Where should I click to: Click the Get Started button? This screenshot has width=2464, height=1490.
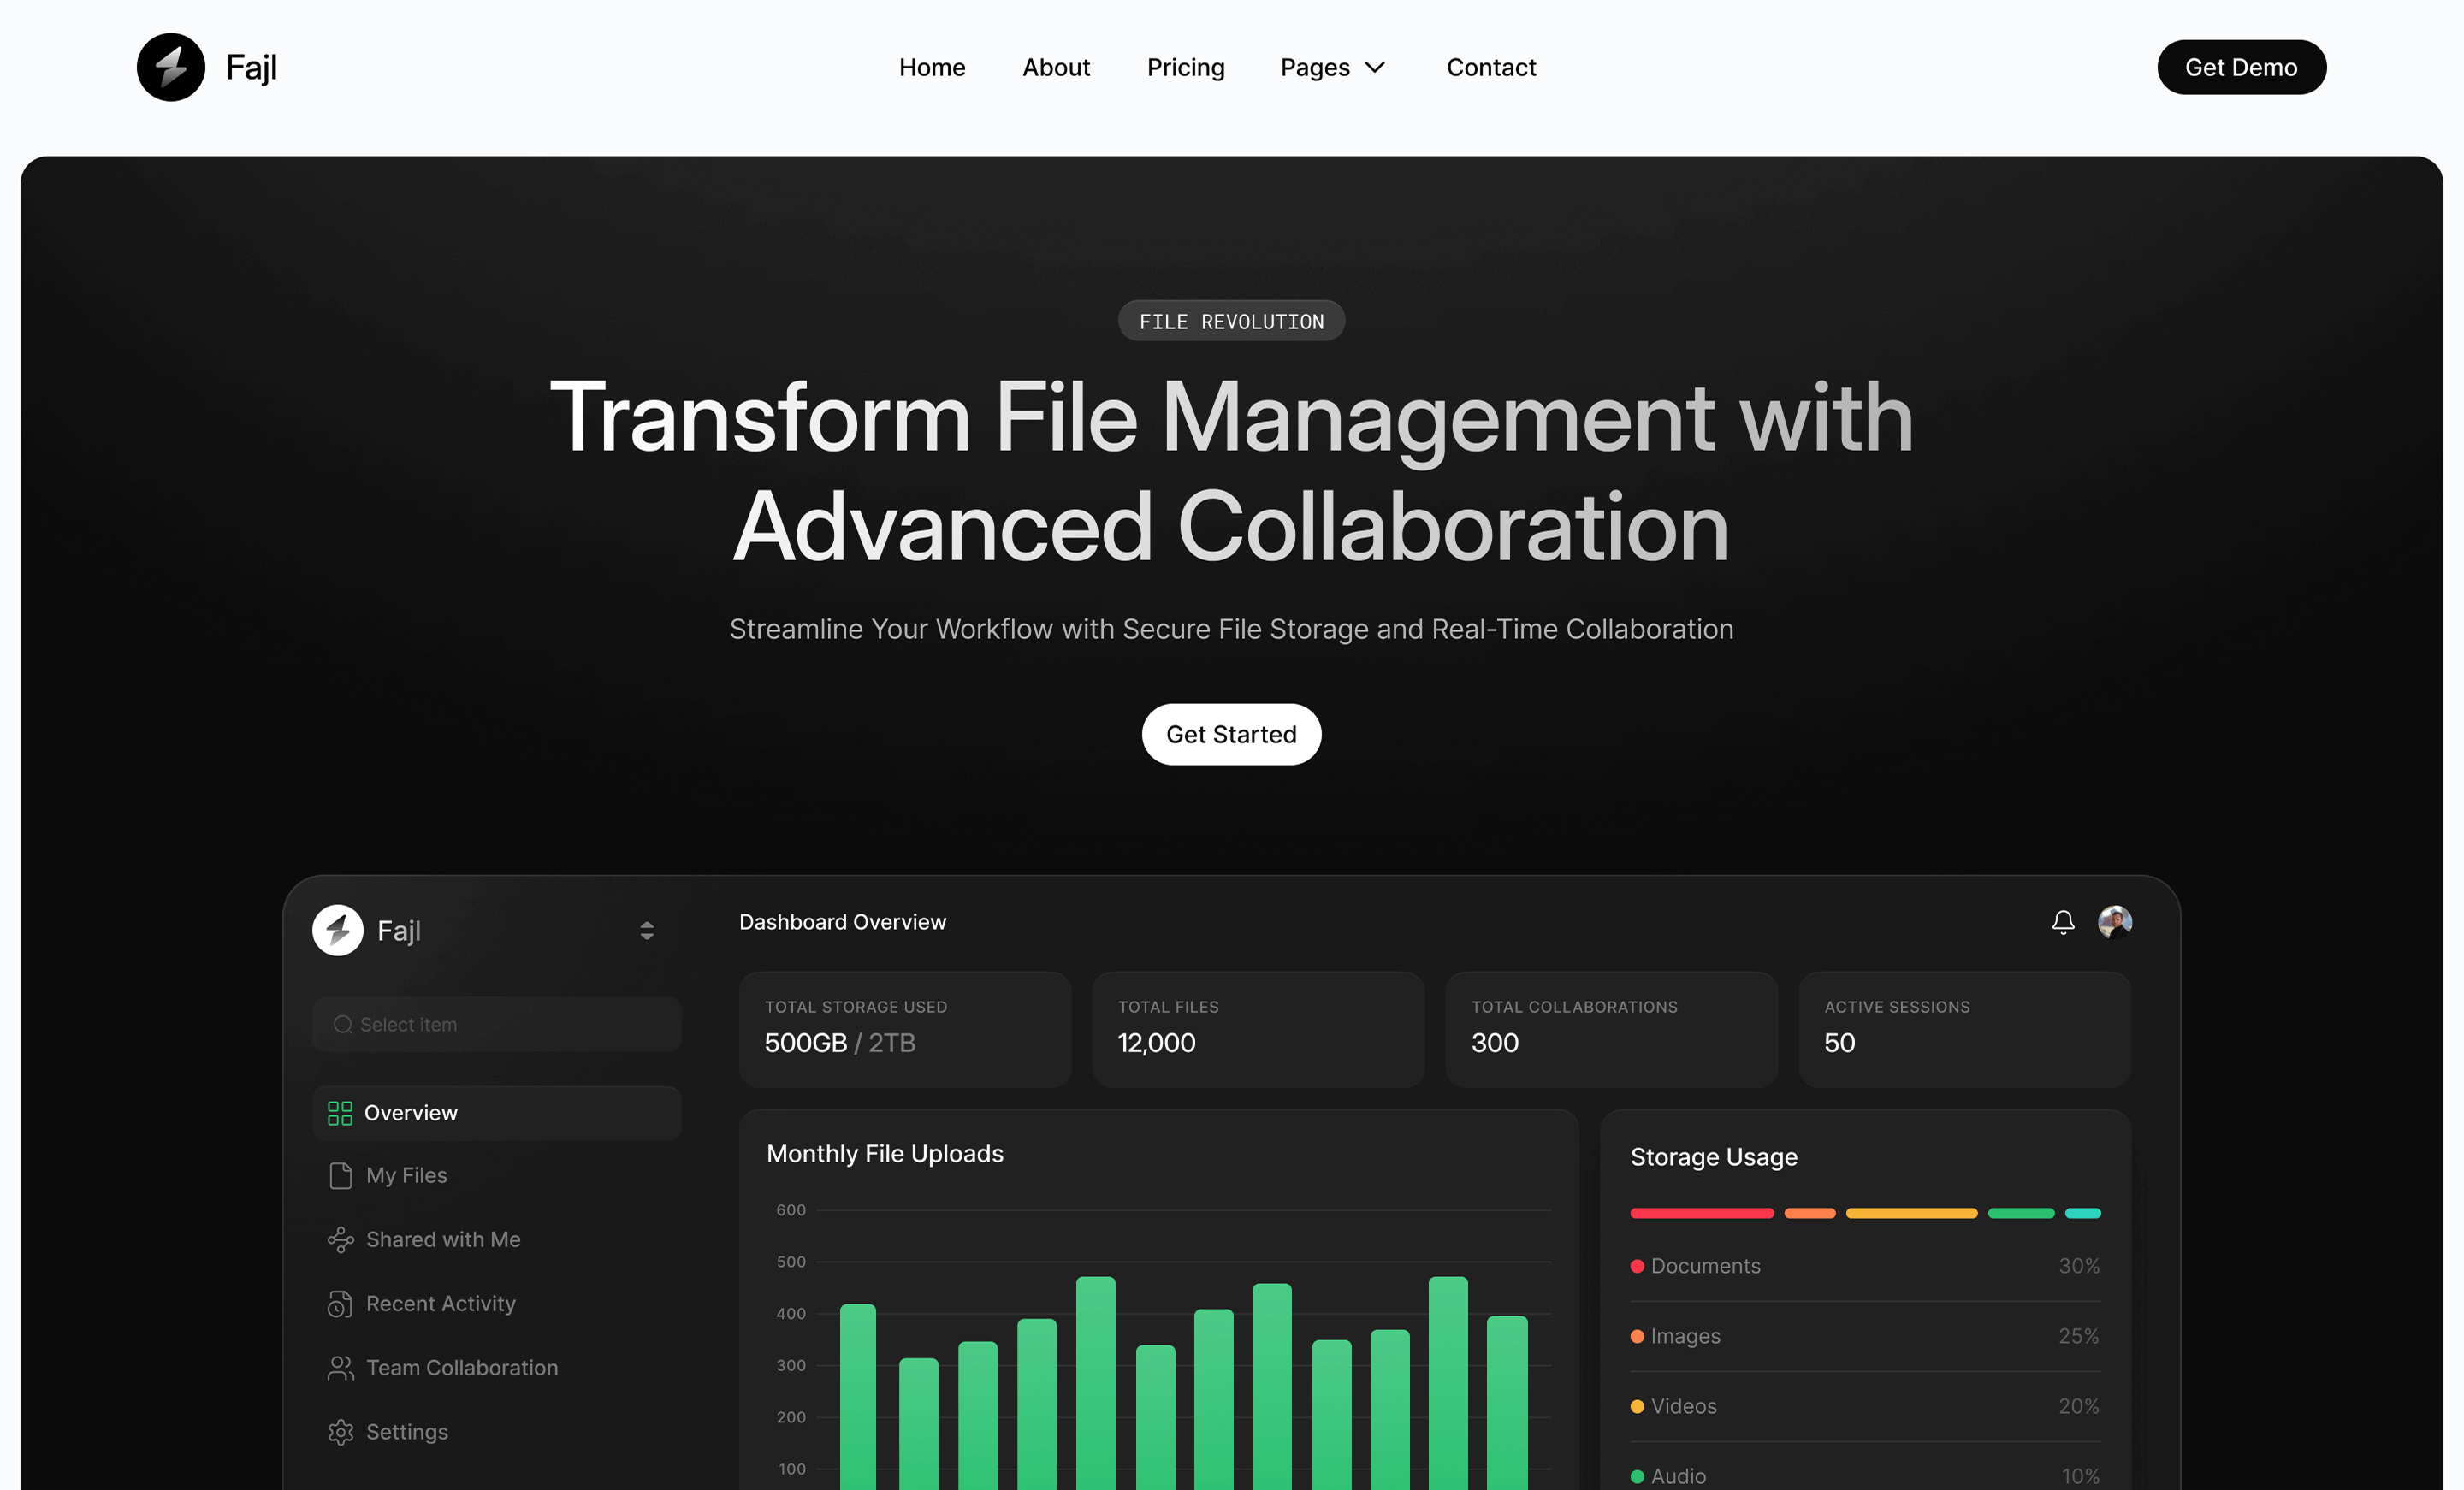tap(1231, 734)
